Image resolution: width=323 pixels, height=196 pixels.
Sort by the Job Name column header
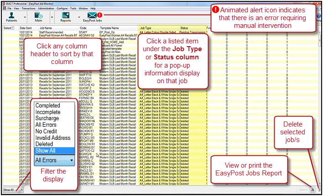46,28
